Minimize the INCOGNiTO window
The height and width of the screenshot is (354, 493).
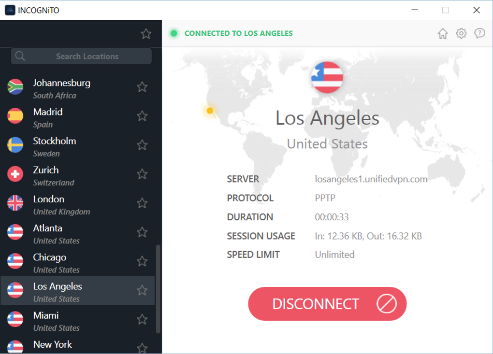(x=415, y=10)
